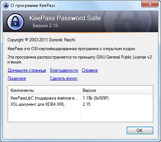161x142 pixels.
Task: Click the О программе KeePass title text
Action: point(33,5)
